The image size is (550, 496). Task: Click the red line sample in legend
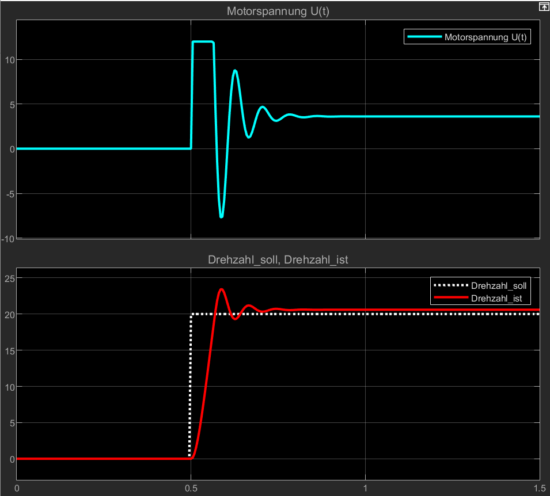(x=450, y=298)
